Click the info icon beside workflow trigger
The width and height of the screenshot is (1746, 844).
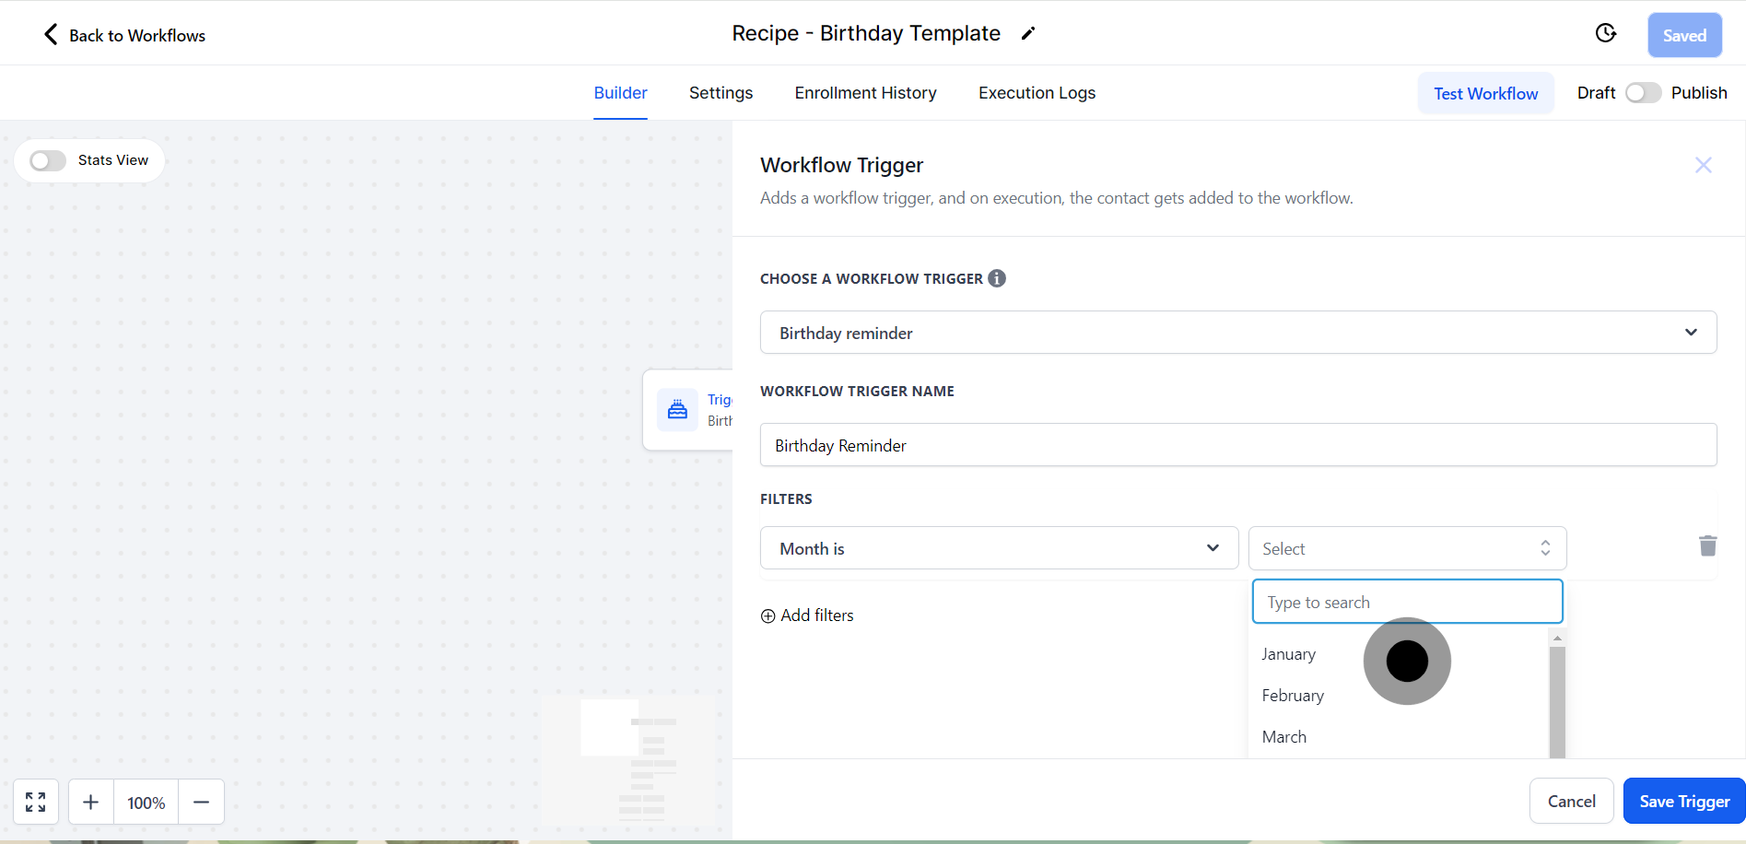click(997, 278)
